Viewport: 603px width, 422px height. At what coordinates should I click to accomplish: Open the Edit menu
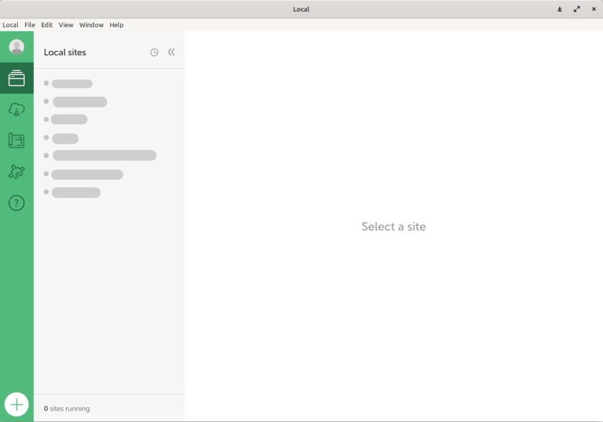pyautogui.click(x=47, y=25)
